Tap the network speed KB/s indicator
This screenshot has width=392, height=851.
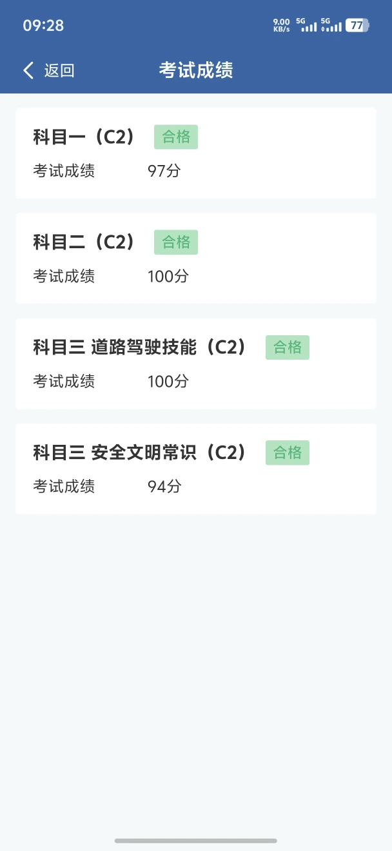(x=282, y=25)
